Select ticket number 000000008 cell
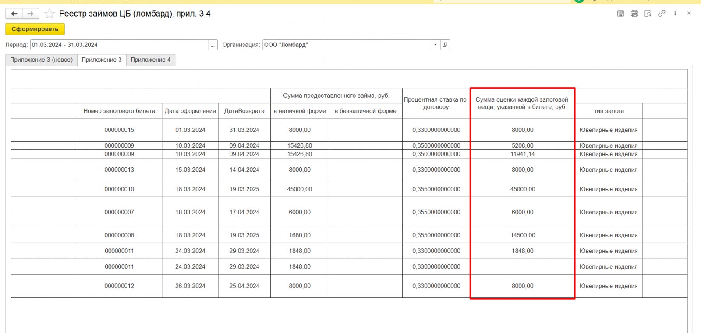Viewport: 701px width, 333px height. (x=119, y=235)
